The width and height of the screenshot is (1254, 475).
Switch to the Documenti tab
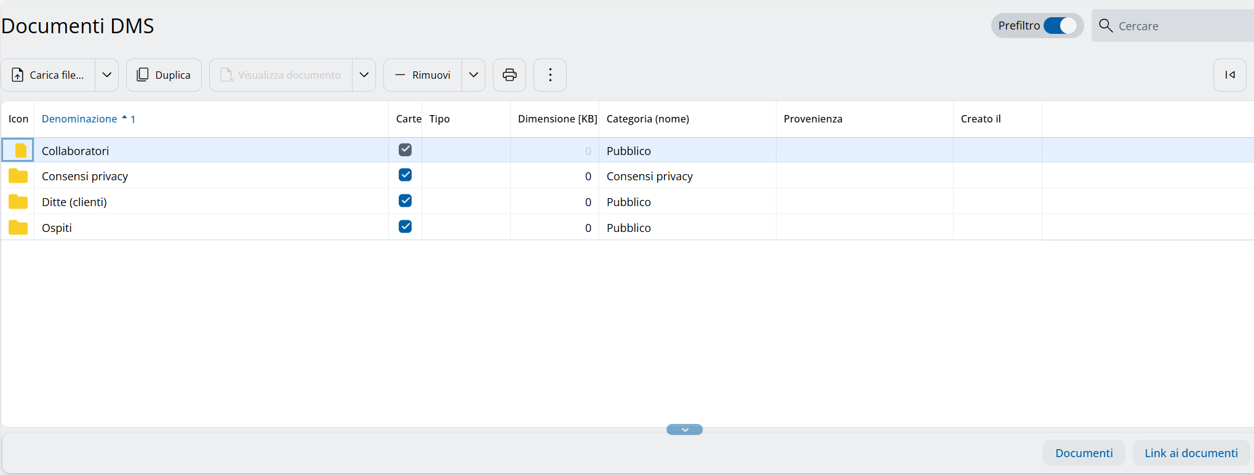click(1084, 453)
